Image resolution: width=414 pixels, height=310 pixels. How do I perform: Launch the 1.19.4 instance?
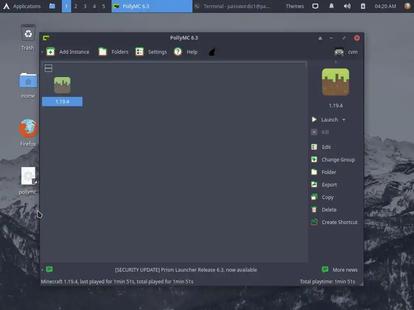tap(325, 119)
